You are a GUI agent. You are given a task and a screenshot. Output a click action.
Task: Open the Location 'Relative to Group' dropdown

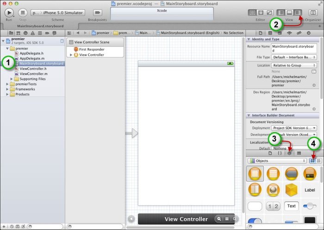pos(294,66)
